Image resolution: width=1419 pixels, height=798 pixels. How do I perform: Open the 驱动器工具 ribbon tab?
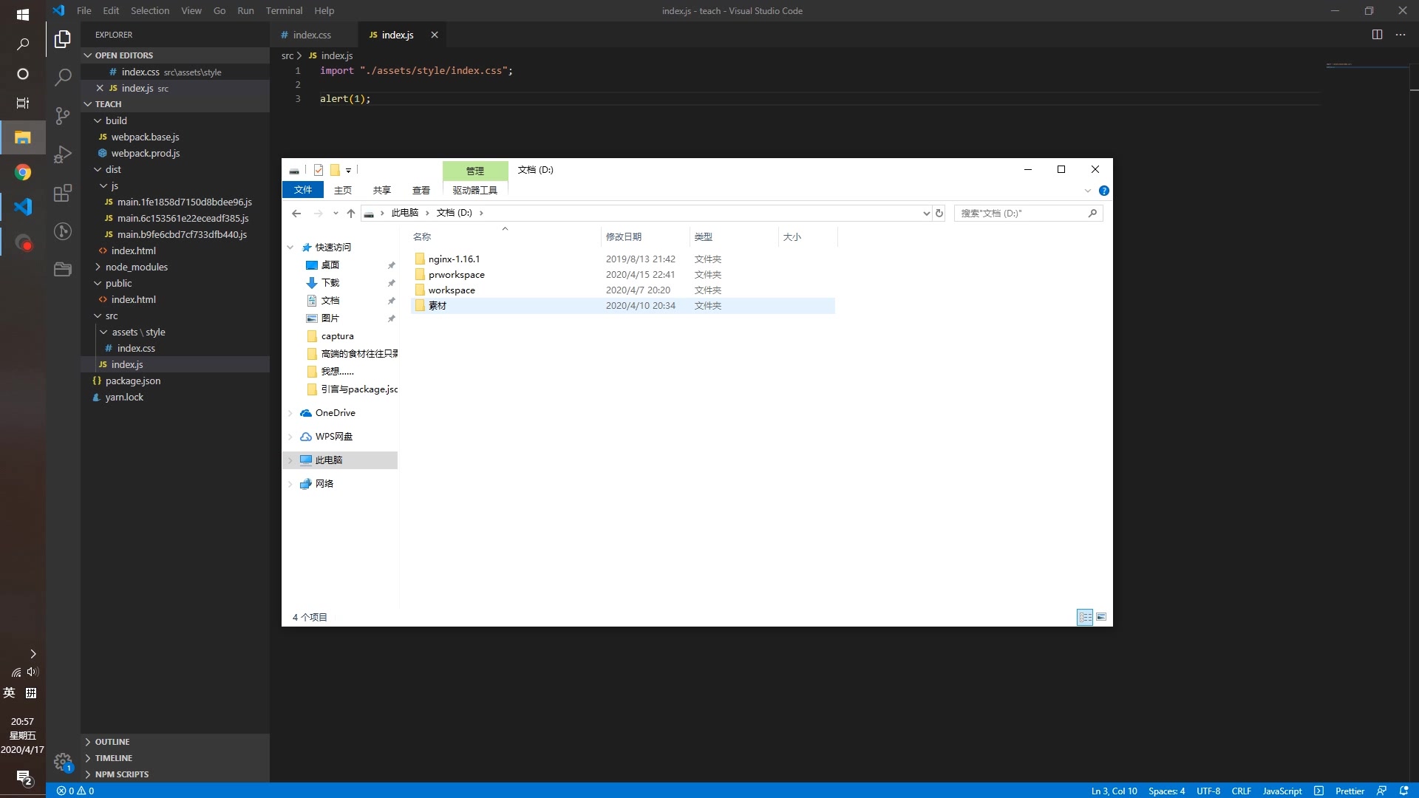[475, 191]
